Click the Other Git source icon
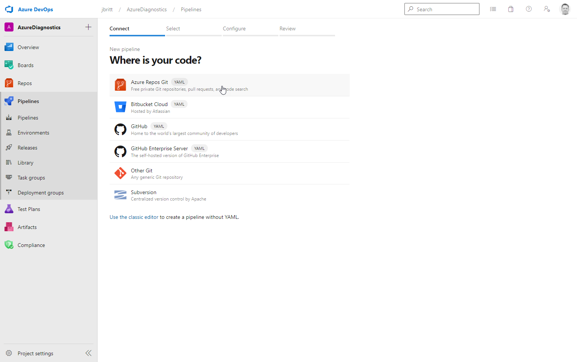Viewport: 577px width, 362px height. tap(120, 173)
